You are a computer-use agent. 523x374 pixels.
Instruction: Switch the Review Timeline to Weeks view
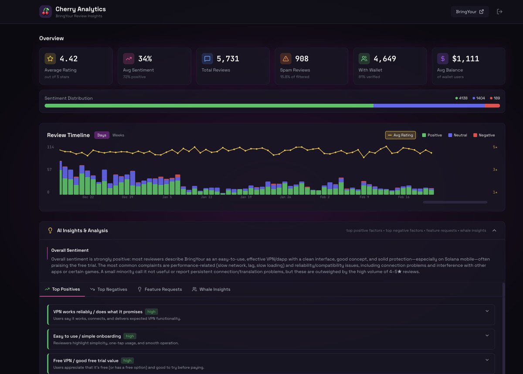click(118, 135)
